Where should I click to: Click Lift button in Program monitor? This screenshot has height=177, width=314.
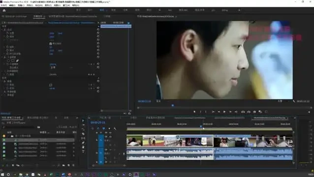pos(243,112)
